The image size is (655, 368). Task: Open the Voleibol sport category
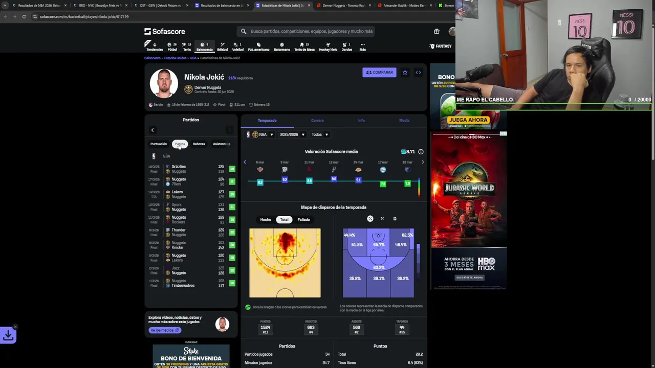238,47
